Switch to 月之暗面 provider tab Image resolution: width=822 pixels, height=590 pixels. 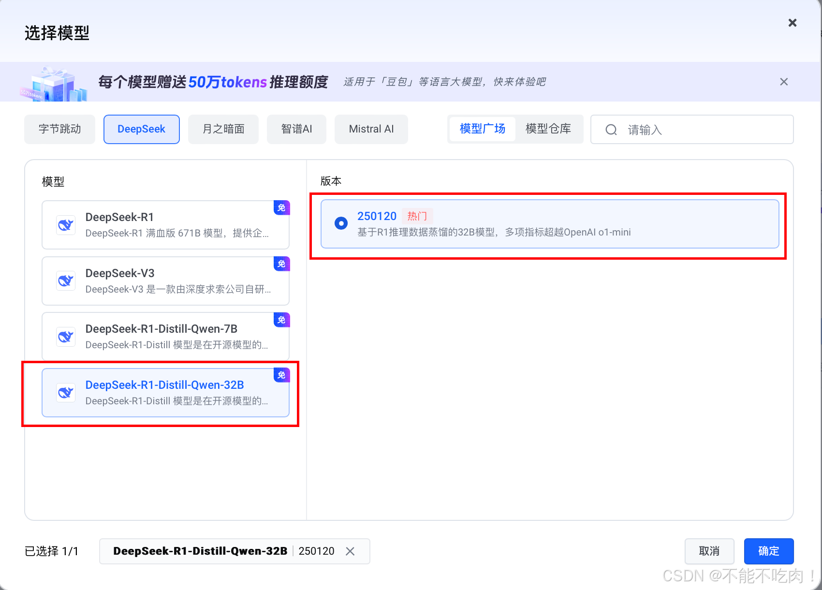tap(223, 129)
